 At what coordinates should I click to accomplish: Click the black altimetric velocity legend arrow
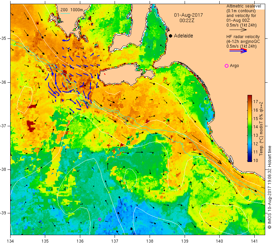coord(238,30)
